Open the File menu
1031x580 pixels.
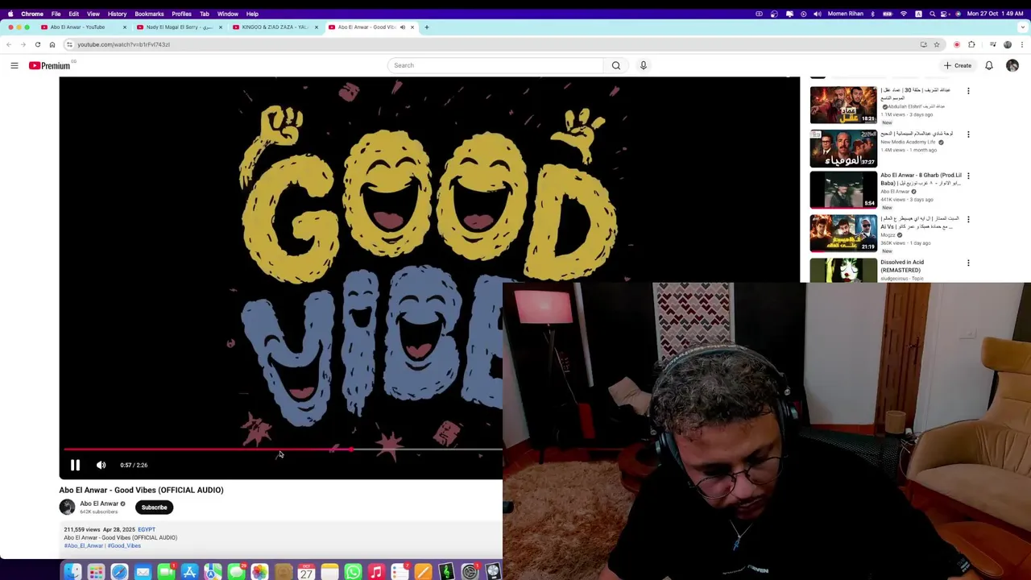[x=56, y=14]
